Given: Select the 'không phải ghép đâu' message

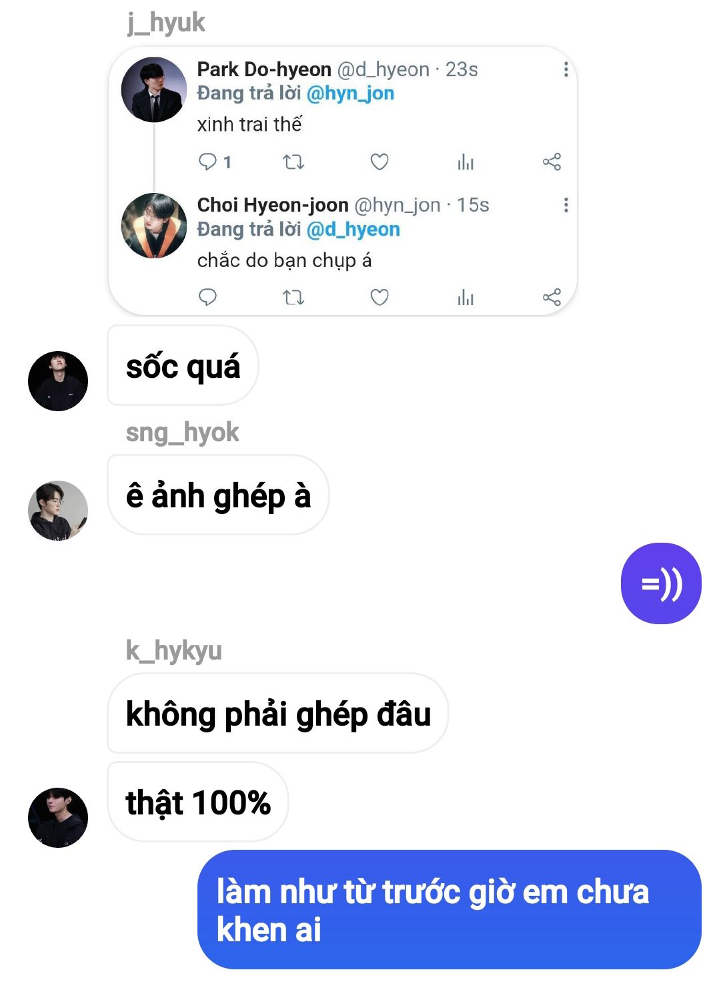Looking at the screenshot, I should 278,713.
